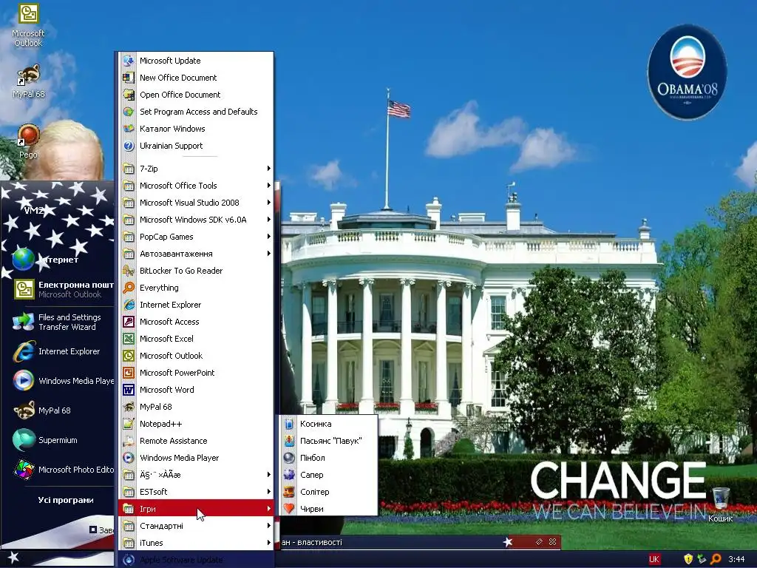Image resolution: width=757 pixels, height=568 pixels.
Task: Click Set Program Access and Defaults icon
Action: pos(129,112)
